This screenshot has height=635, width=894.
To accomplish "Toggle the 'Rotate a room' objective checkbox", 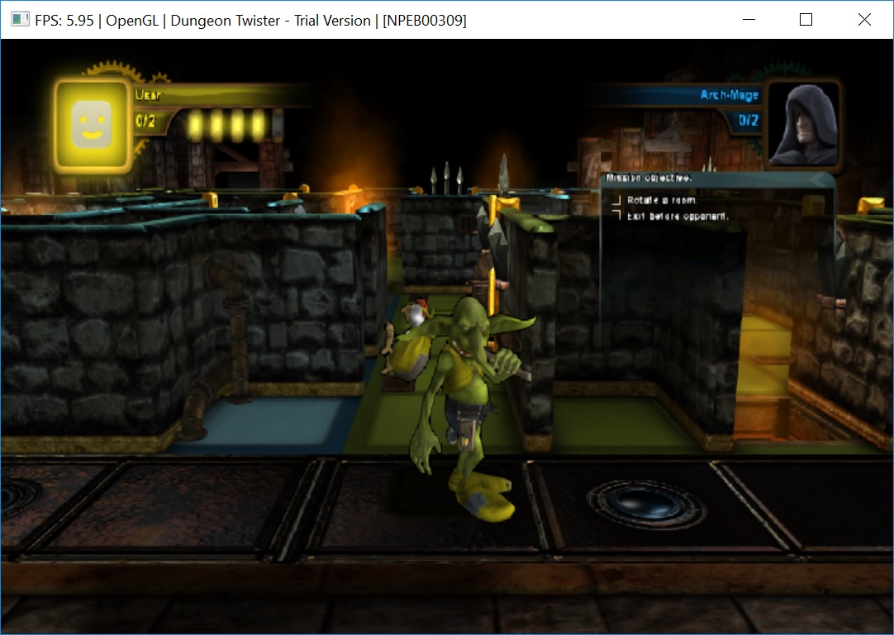I will (x=616, y=200).
